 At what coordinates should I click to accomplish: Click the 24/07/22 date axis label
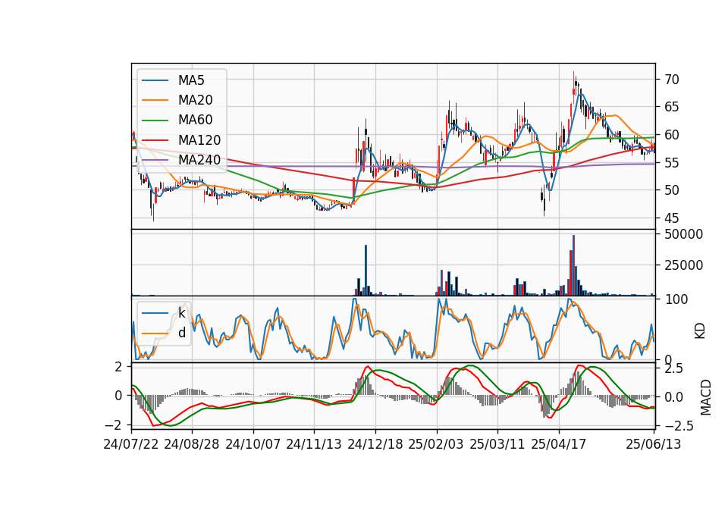tap(131, 444)
